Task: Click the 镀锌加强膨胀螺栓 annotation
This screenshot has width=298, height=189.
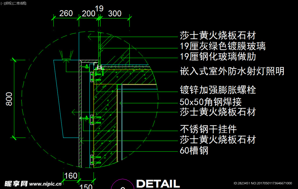Action: tap(218, 90)
